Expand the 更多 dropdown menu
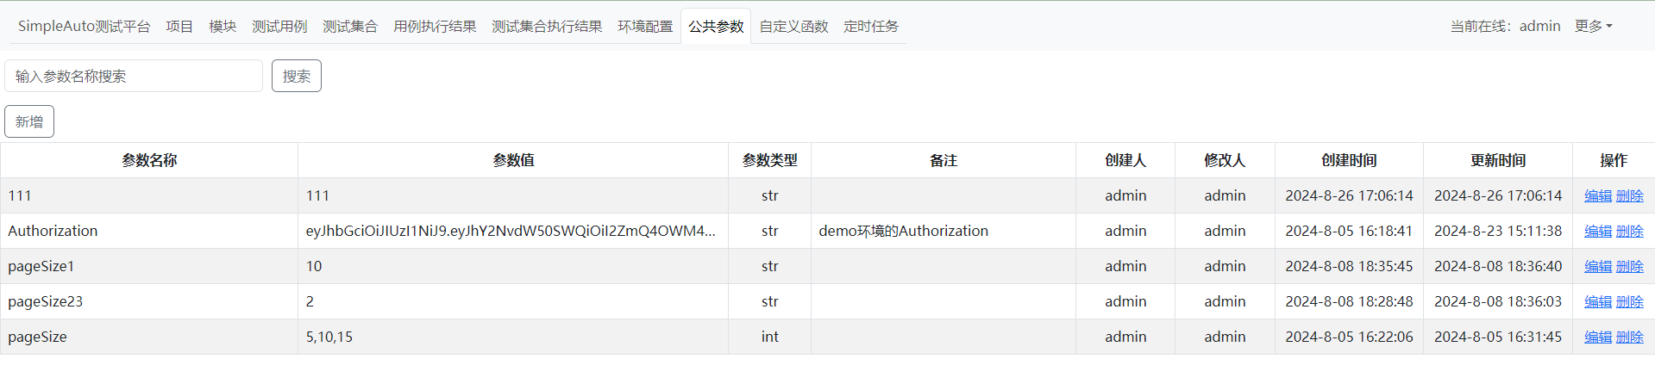The image size is (1655, 390). (x=1593, y=27)
